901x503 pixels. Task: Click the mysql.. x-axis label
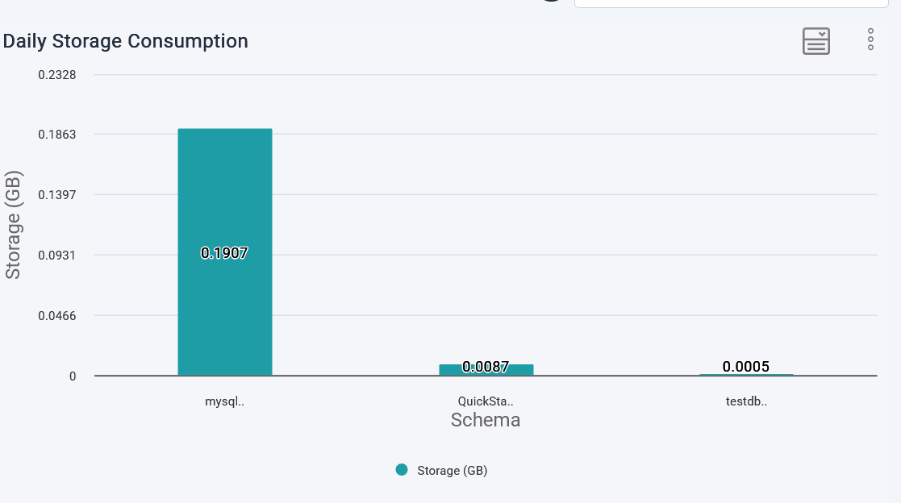[x=224, y=401]
